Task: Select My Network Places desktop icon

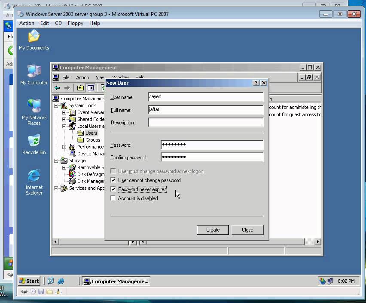Action: coord(34,112)
